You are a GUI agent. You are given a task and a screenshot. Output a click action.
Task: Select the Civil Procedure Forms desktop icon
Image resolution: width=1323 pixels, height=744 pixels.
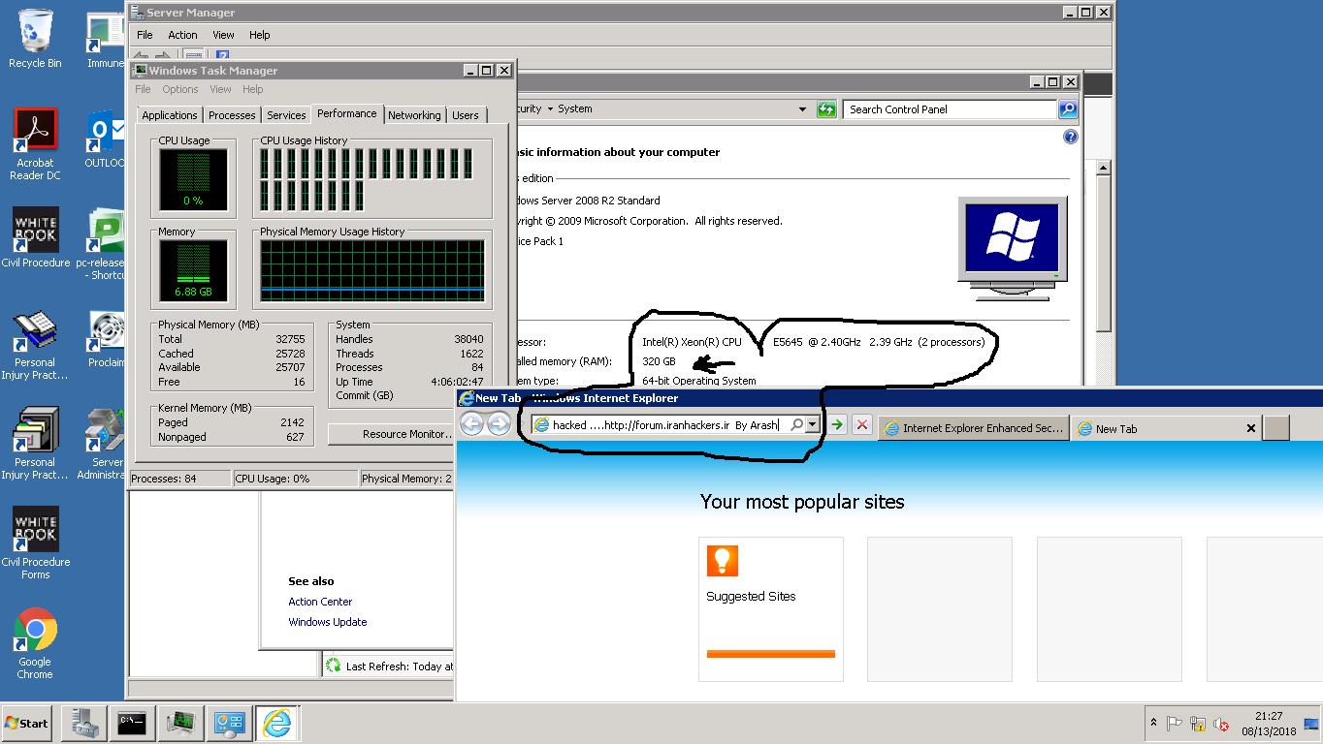(35, 542)
